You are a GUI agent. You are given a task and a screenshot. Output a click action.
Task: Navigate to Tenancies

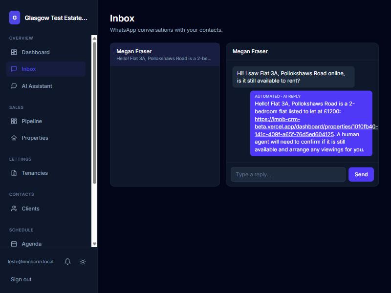[x=45, y=173]
